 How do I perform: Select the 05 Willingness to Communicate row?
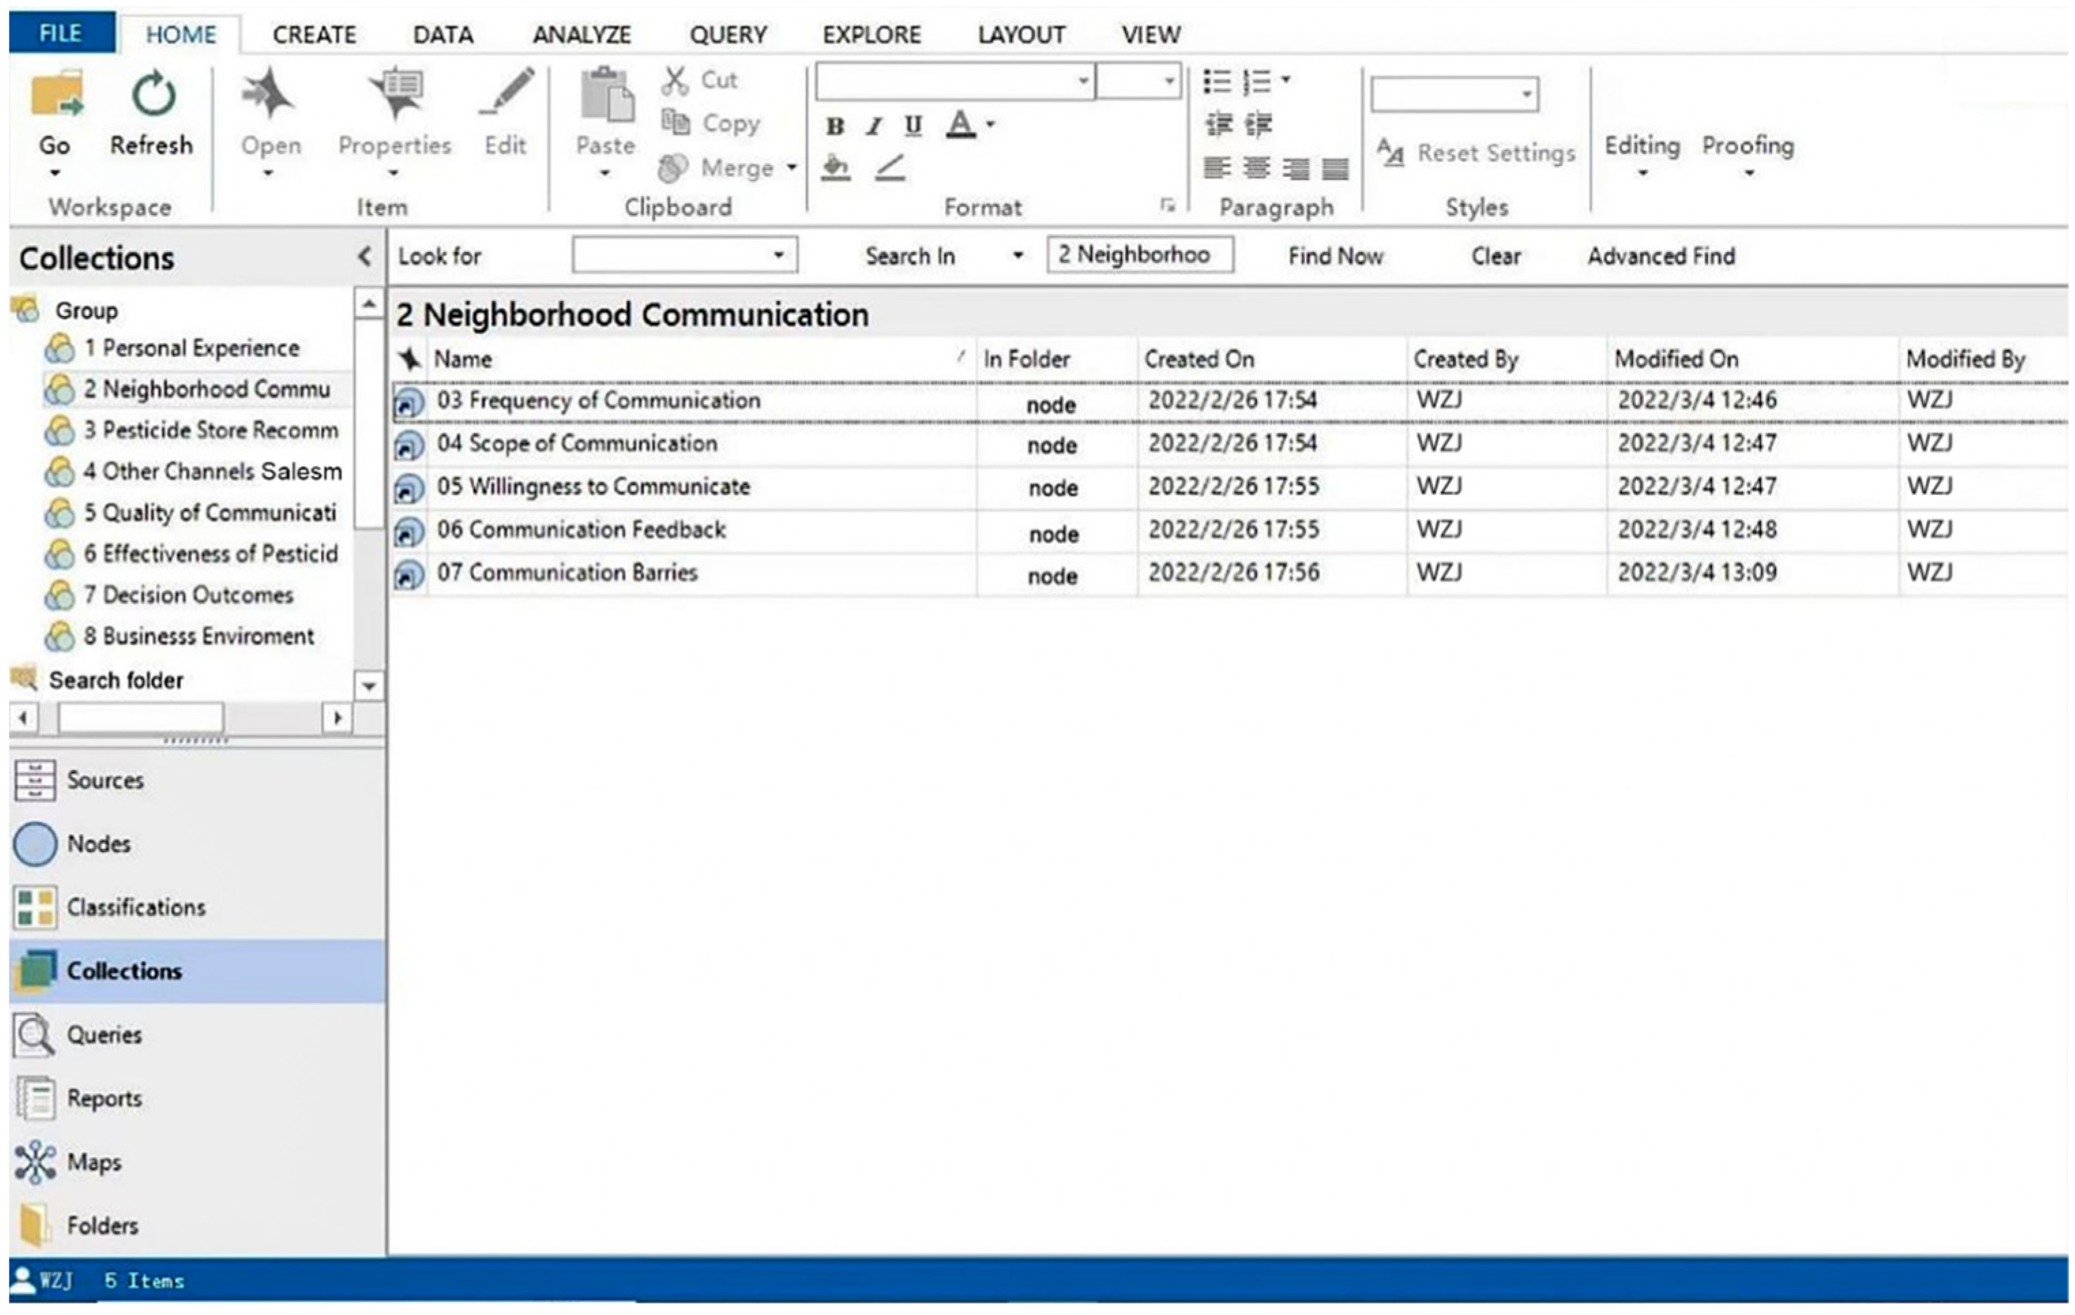(x=593, y=487)
